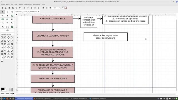Select the Generar las migraciones box

pos(106,37)
